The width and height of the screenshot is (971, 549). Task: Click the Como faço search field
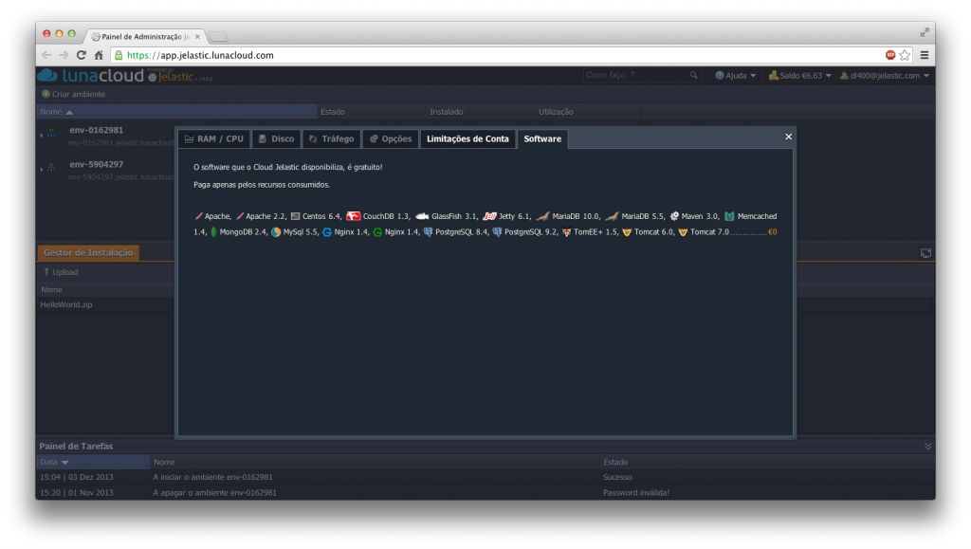(636, 75)
